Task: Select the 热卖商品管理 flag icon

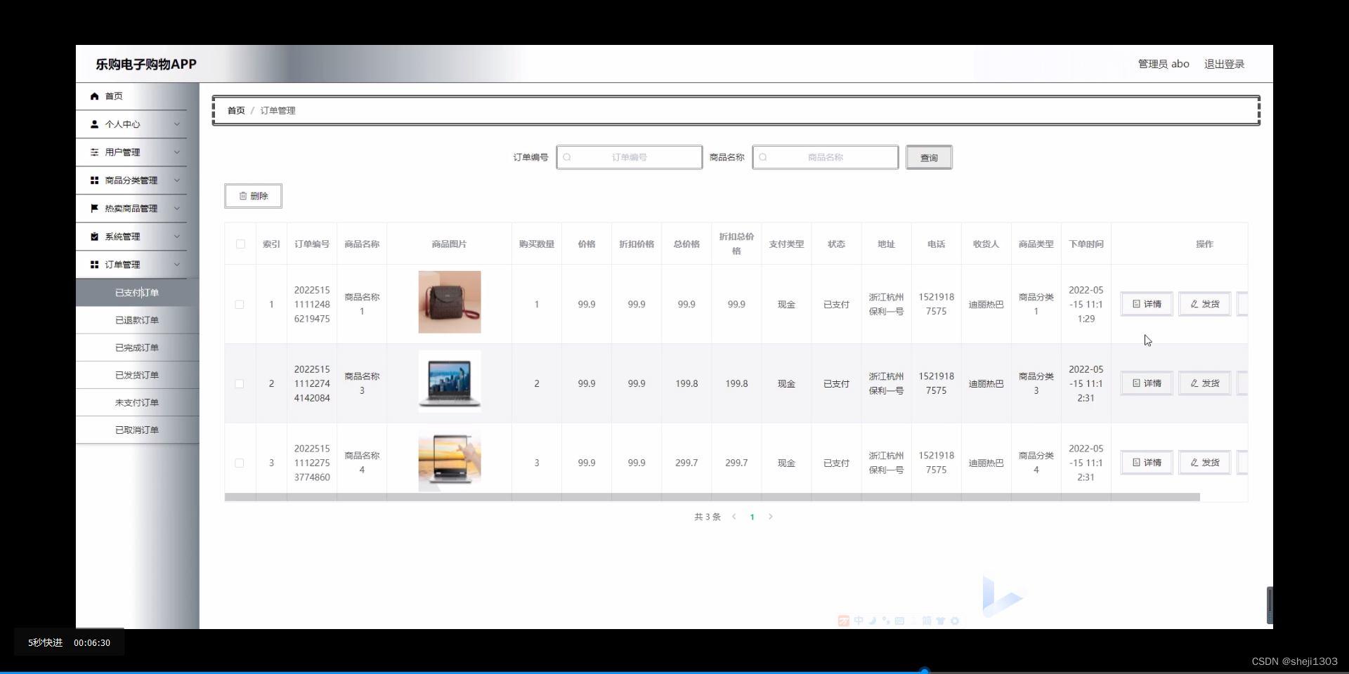Action: click(x=96, y=208)
